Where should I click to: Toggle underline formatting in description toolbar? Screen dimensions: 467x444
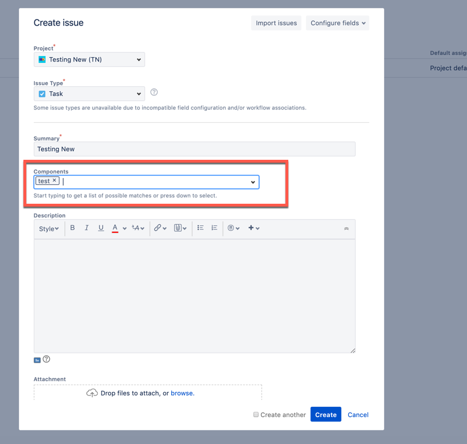point(101,228)
